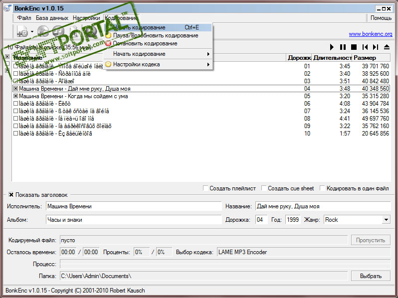Click the Процесс progress bar
The height and width of the screenshot is (298, 398).
(225, 264)
